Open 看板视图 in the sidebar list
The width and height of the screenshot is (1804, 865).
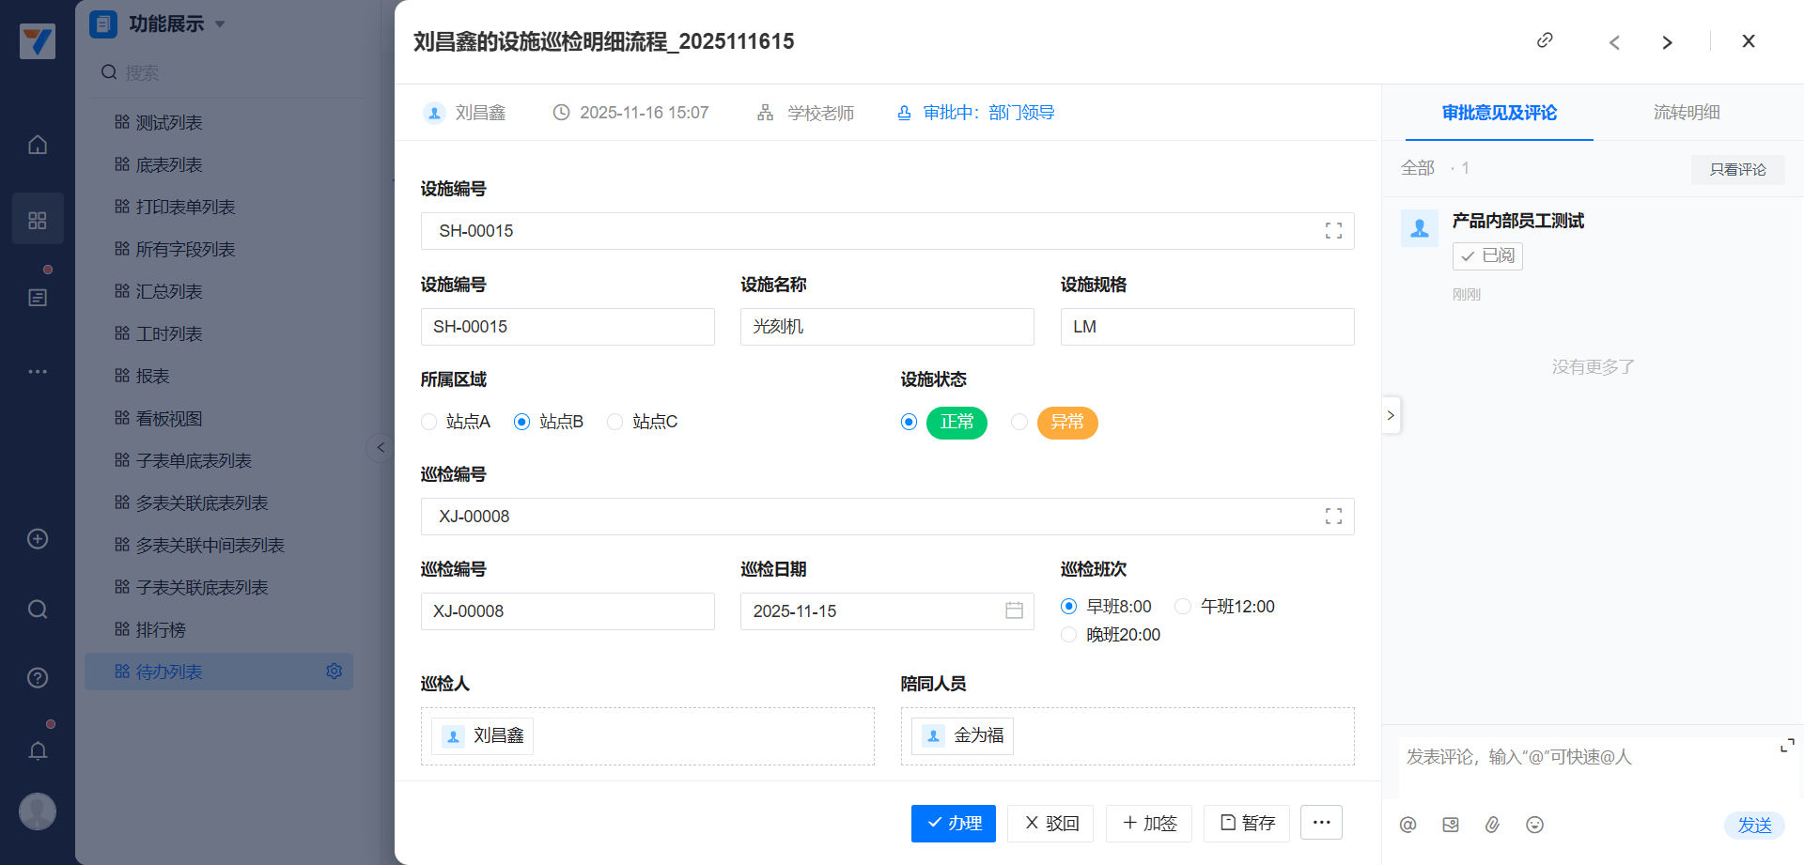[169, 419]
